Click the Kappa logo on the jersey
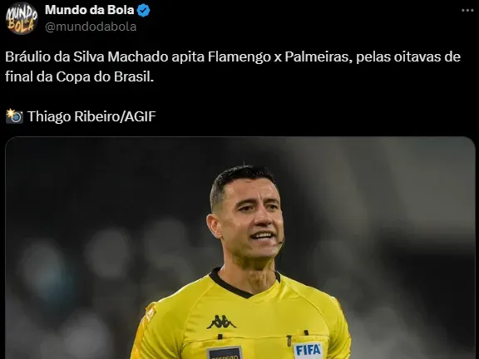Viewport: 479px width, 359px height. coord(221,322)
